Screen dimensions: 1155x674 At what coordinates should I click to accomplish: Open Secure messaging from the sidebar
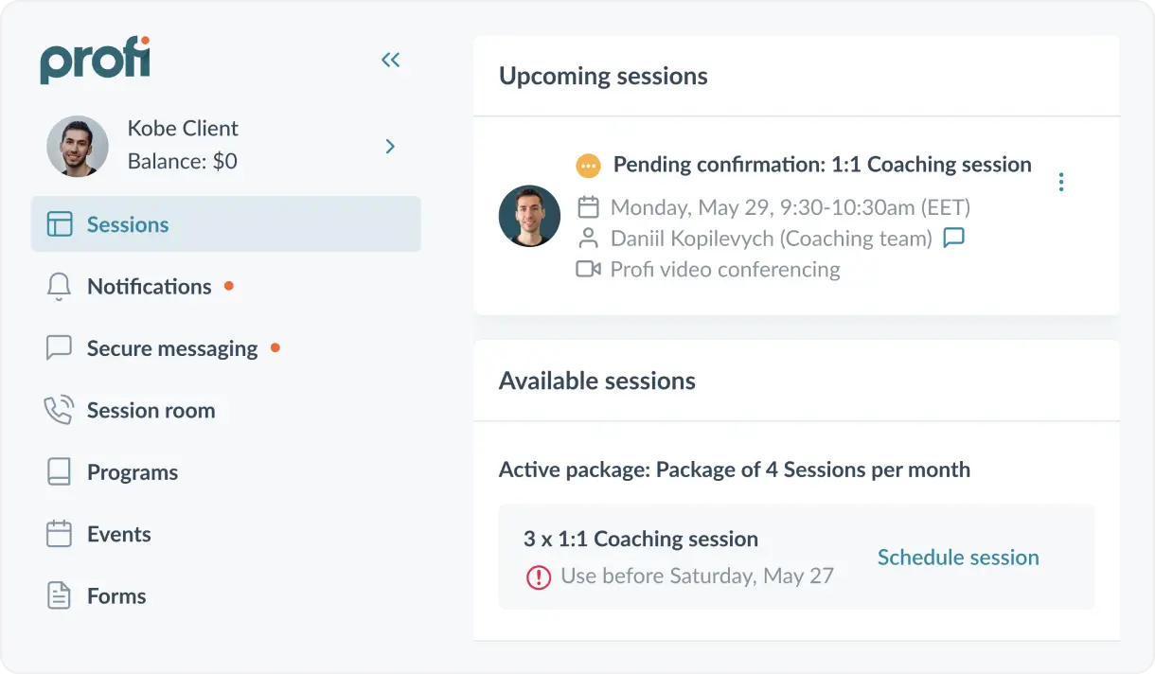[171, 348]
